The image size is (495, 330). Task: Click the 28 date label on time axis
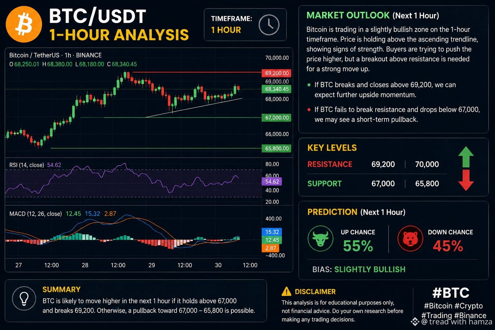click(85, 265)
